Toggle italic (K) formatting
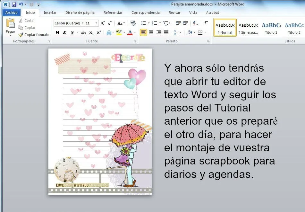Image resolution: width=305 pixels, height=212 pixels. tap(64, 32)
